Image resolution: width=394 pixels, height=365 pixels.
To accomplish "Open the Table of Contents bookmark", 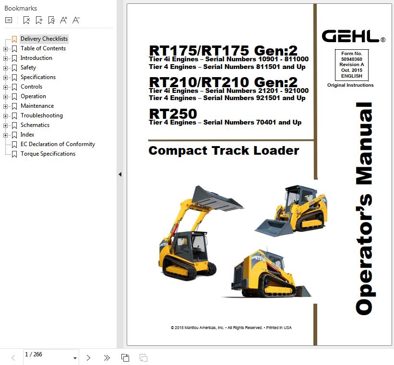I will [x=43, y=48].
